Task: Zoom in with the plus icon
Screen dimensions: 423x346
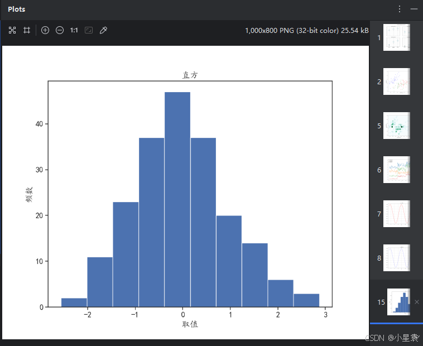Action: [45, 30]
